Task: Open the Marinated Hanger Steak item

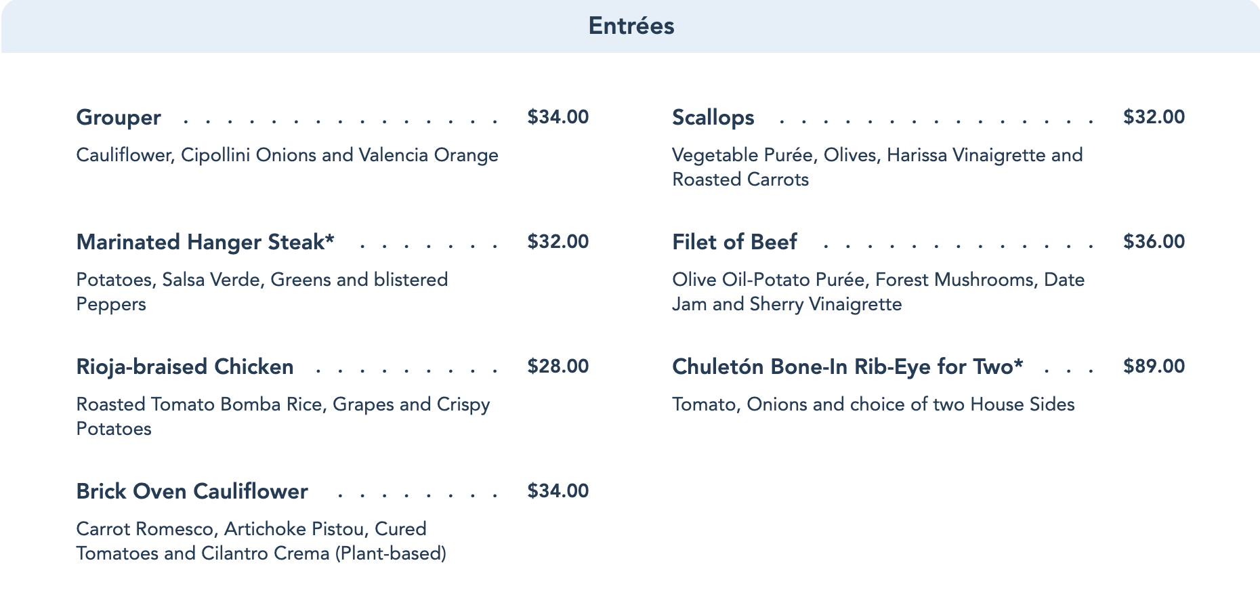Action: click(205, 243)
